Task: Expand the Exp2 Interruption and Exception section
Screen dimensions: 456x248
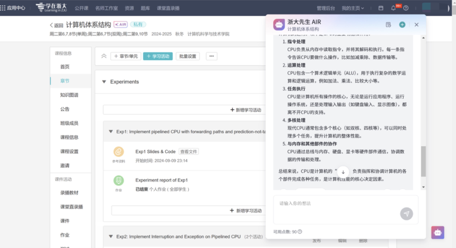Action: [x=111, y=237]
